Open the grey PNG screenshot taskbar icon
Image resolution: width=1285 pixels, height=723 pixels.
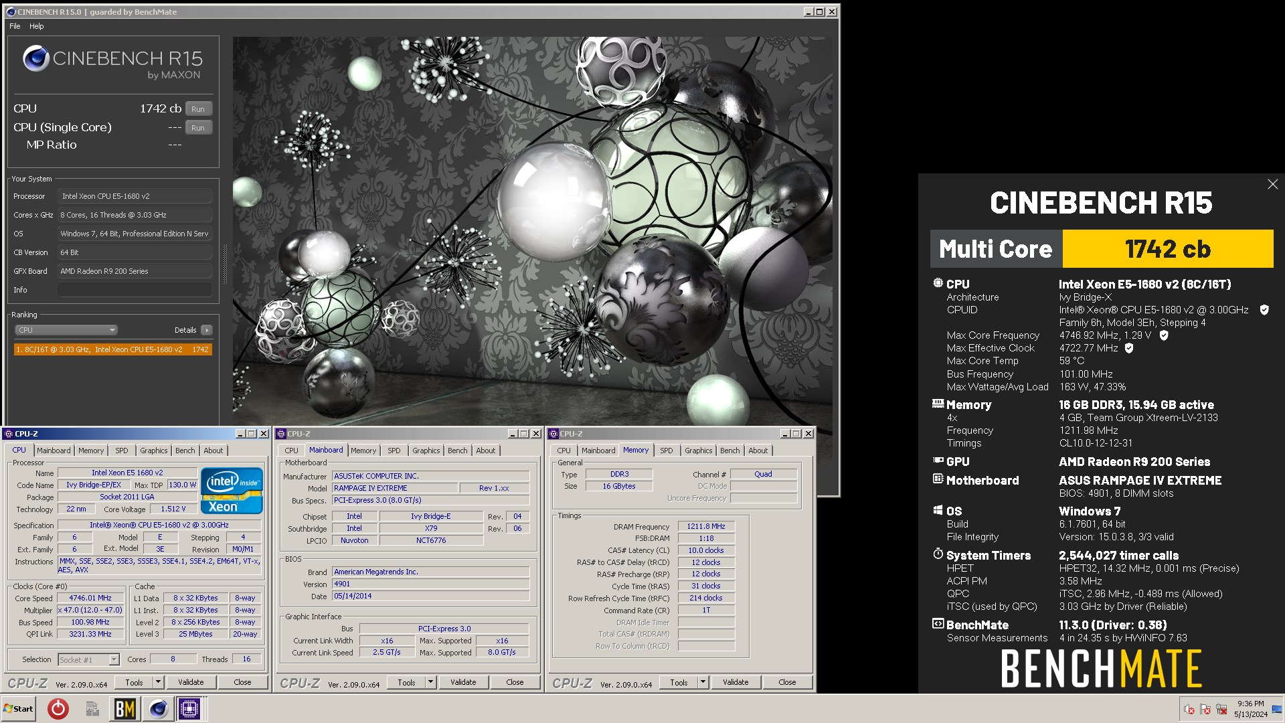coord(92,708)
